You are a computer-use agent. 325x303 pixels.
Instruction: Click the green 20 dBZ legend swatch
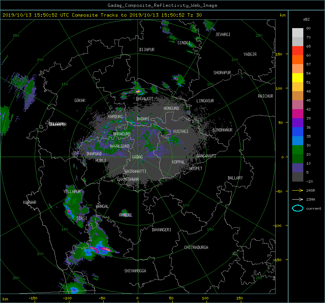298,150
